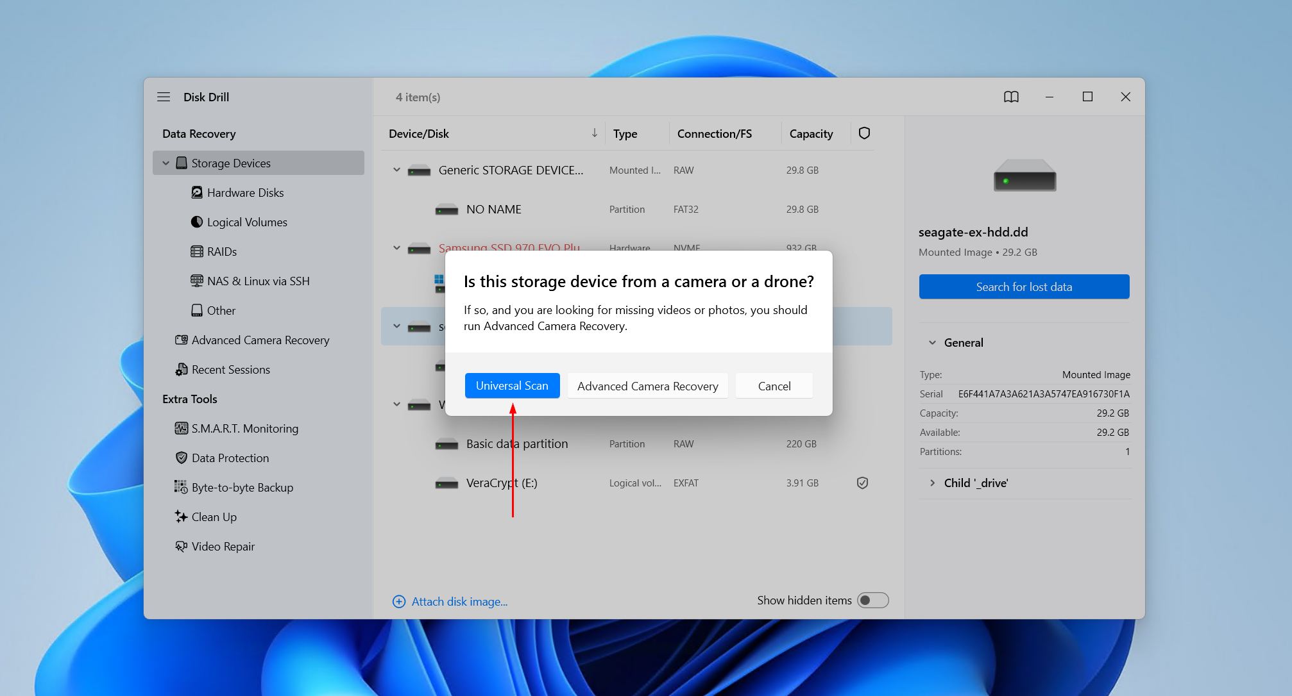Click the Universal Scan button
This screenshot has width=1292, height=696.
point(512,385)
